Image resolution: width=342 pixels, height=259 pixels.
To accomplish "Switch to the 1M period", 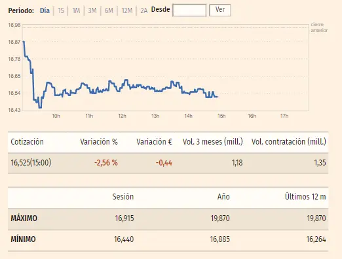I will [x=76, y=10].
